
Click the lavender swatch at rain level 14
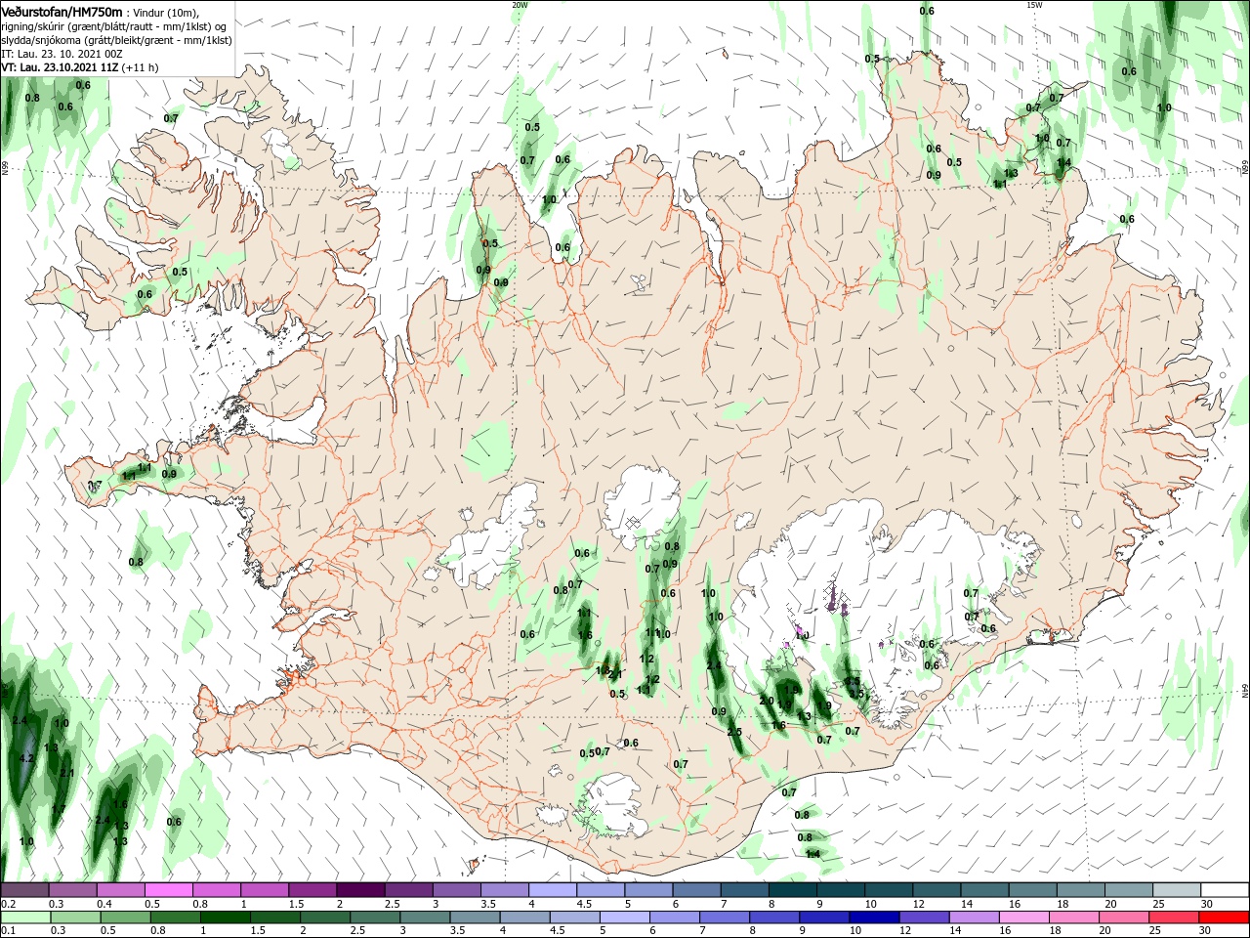(974, 917)
